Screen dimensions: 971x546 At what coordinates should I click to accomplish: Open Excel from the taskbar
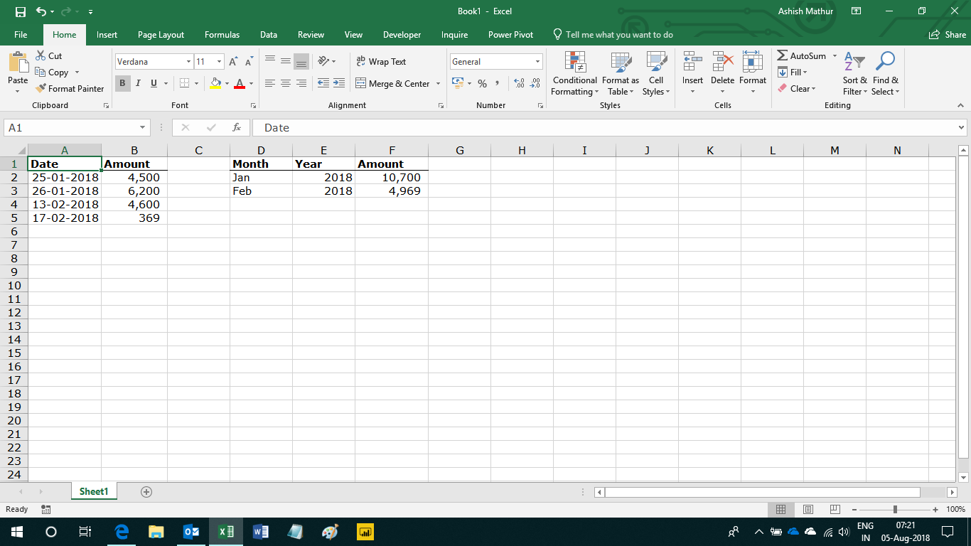pyautogui.click(x=226, y=532)
